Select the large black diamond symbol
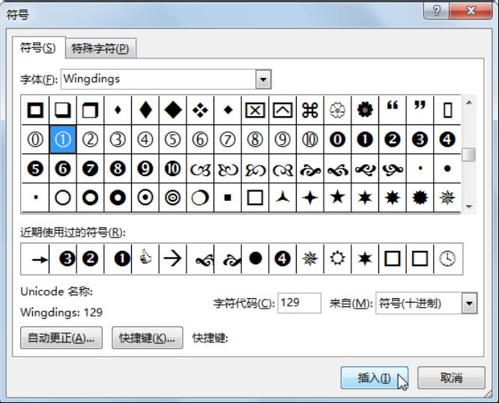 (172, 110)
